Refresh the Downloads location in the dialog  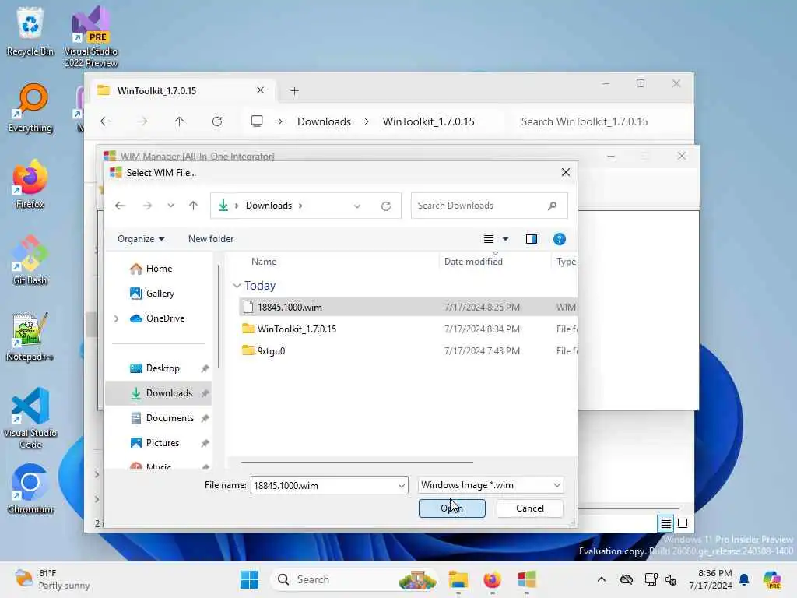tap(386, 206)
